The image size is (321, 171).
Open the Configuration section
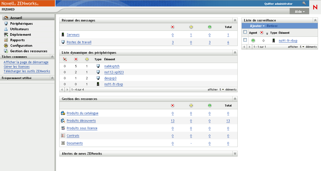click(21, 45)
